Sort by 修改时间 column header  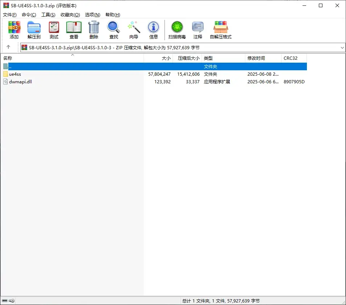click(x=256, y=58)
